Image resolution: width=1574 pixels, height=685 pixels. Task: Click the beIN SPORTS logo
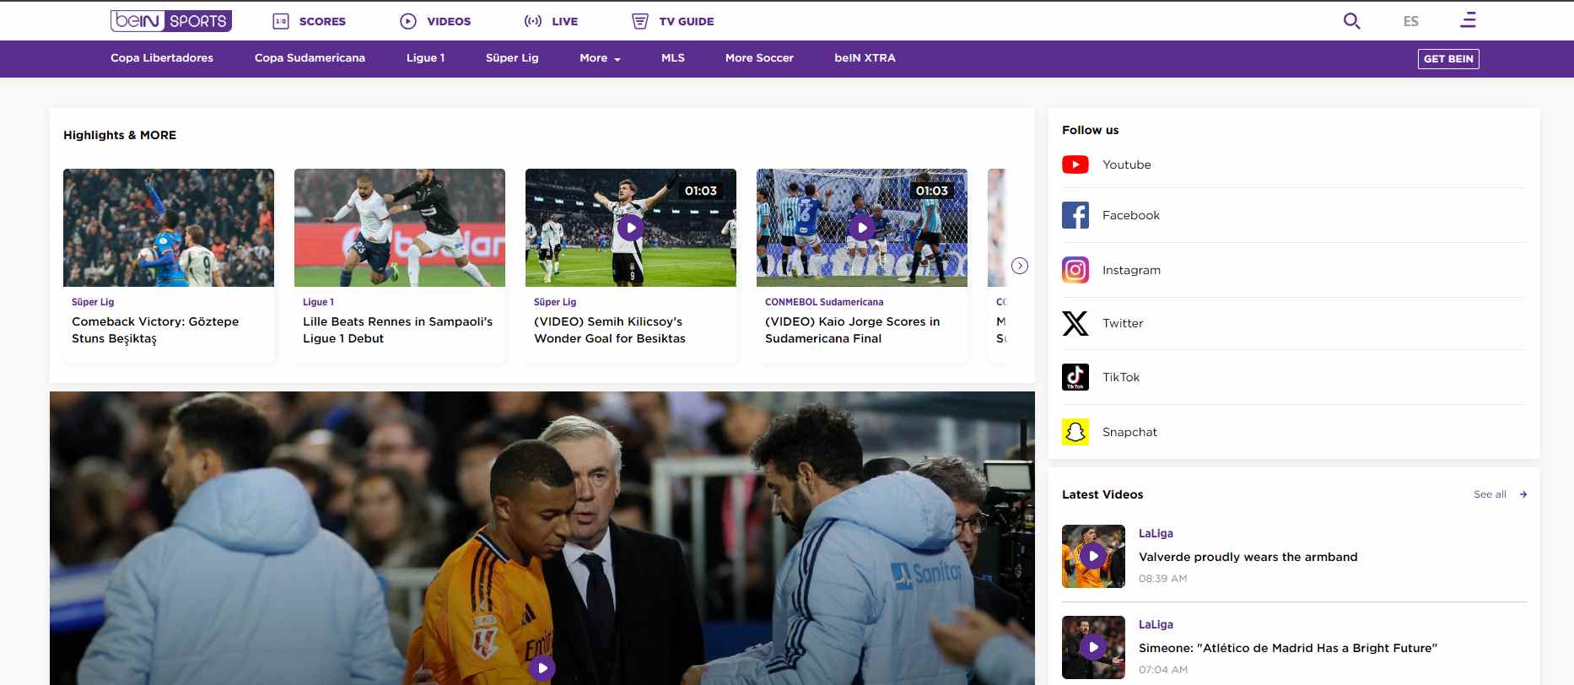coord(171,21)
